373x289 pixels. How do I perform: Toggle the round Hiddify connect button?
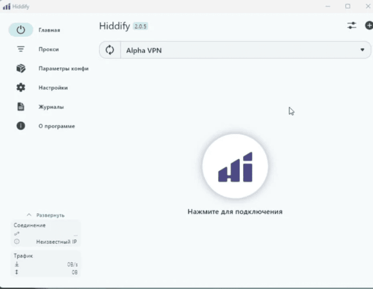click(x=235, y=167)
